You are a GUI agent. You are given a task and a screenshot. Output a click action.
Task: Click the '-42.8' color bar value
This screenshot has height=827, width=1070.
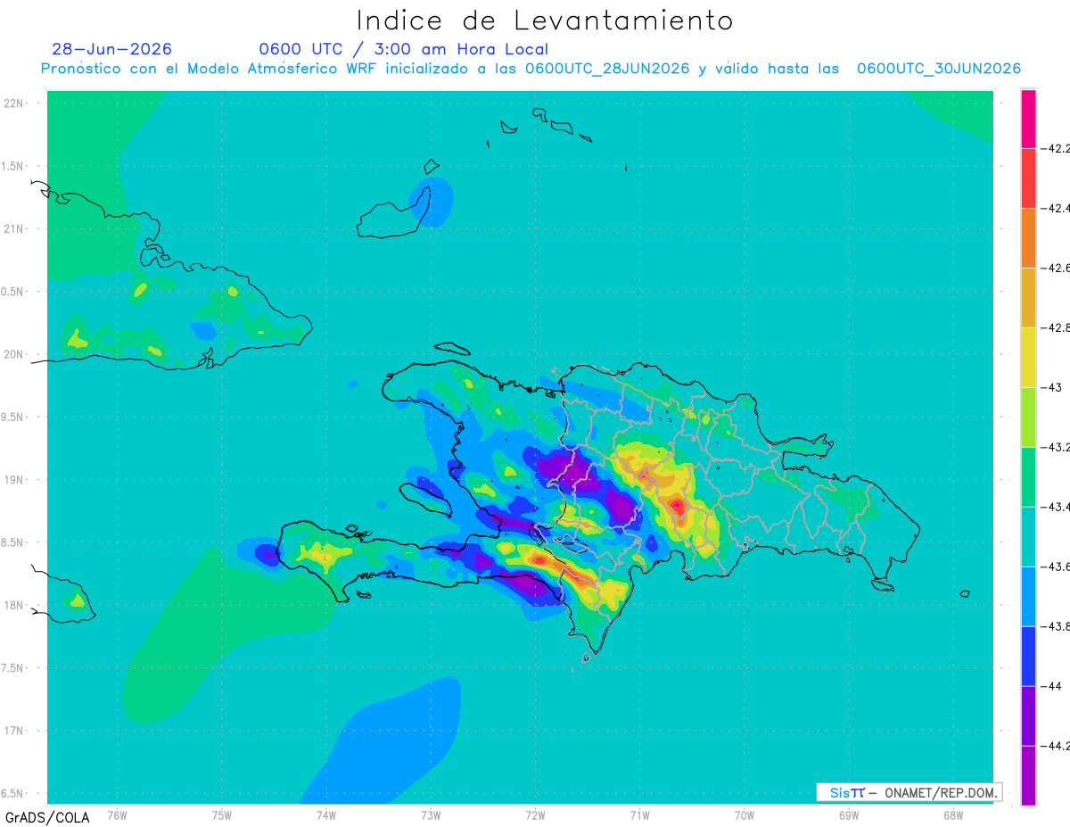[x=1055, y=327]
